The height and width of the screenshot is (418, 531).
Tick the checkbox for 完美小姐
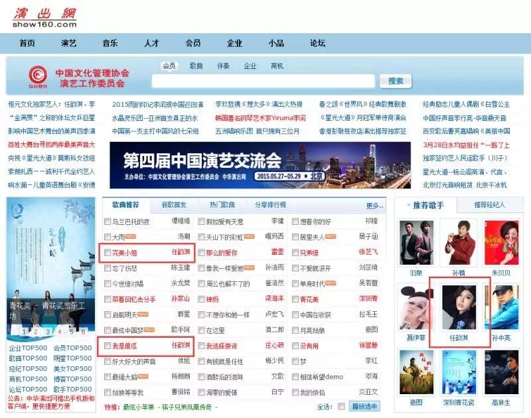point(108,253)
